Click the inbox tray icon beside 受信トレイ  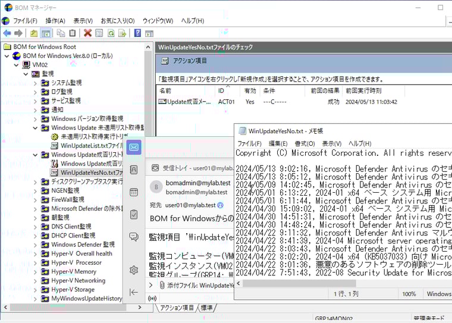point(155,168)
